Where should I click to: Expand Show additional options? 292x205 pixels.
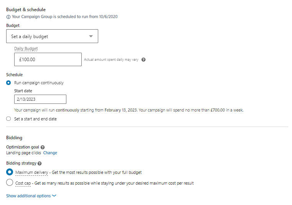click(28, 196)
